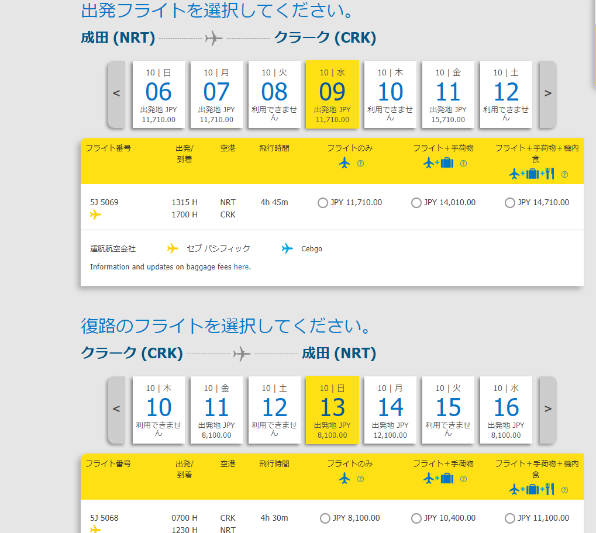
Task: Click help icon beside outbound フライトのみ header
Action: click(x=360, y=164)
